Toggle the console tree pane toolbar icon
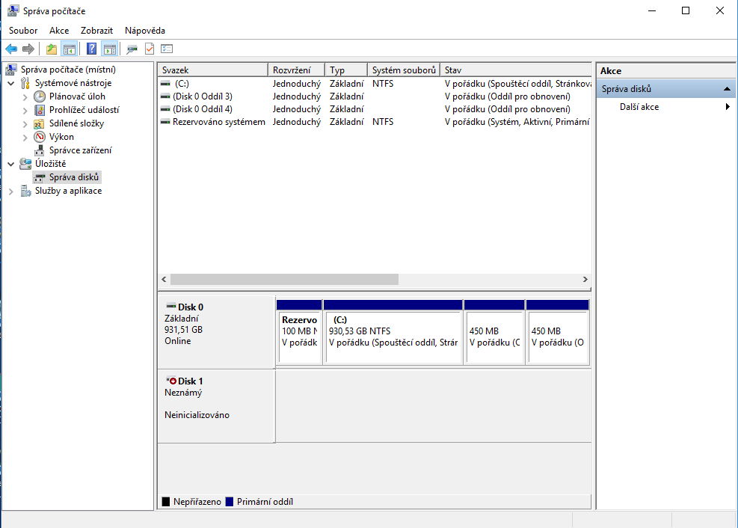 click(x=69, y=49)
